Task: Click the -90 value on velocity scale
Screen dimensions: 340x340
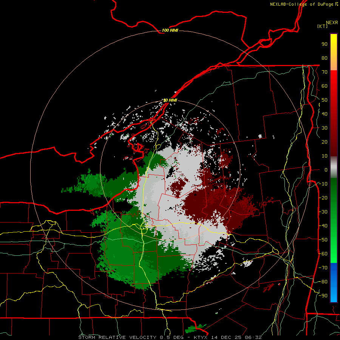Action: click(323, 296)
